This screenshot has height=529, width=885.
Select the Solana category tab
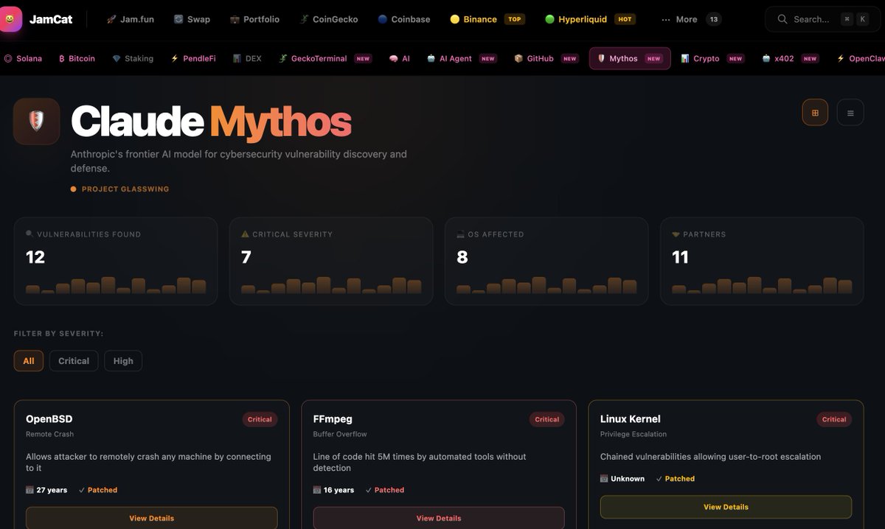point(23,58)
